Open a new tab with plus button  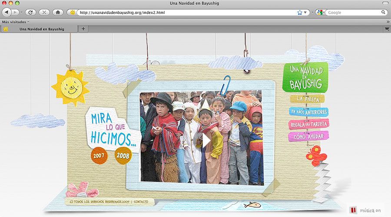[83, 29]
